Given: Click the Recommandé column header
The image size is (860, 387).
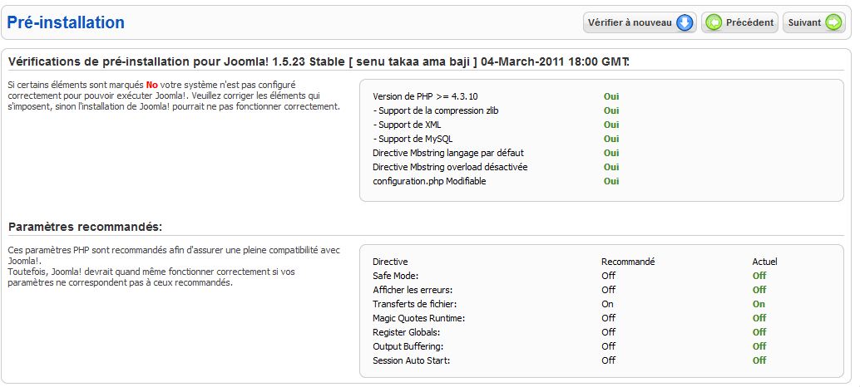Looking at the screenshot, I should [628, 262].
